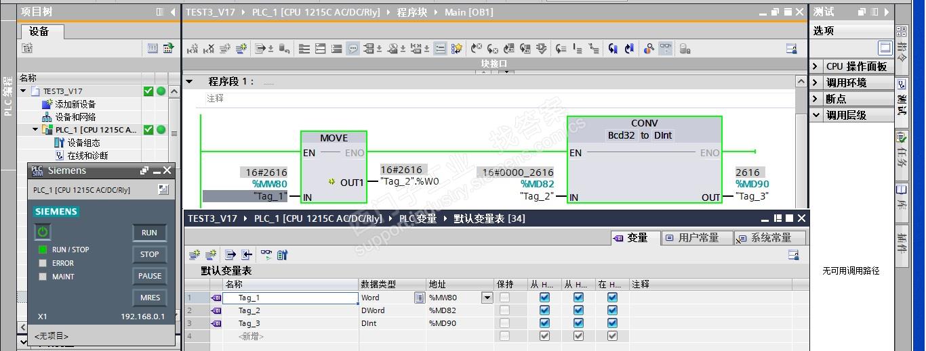Click the project tree details view icon
The image size is (926, 351).
pos(153,49)
